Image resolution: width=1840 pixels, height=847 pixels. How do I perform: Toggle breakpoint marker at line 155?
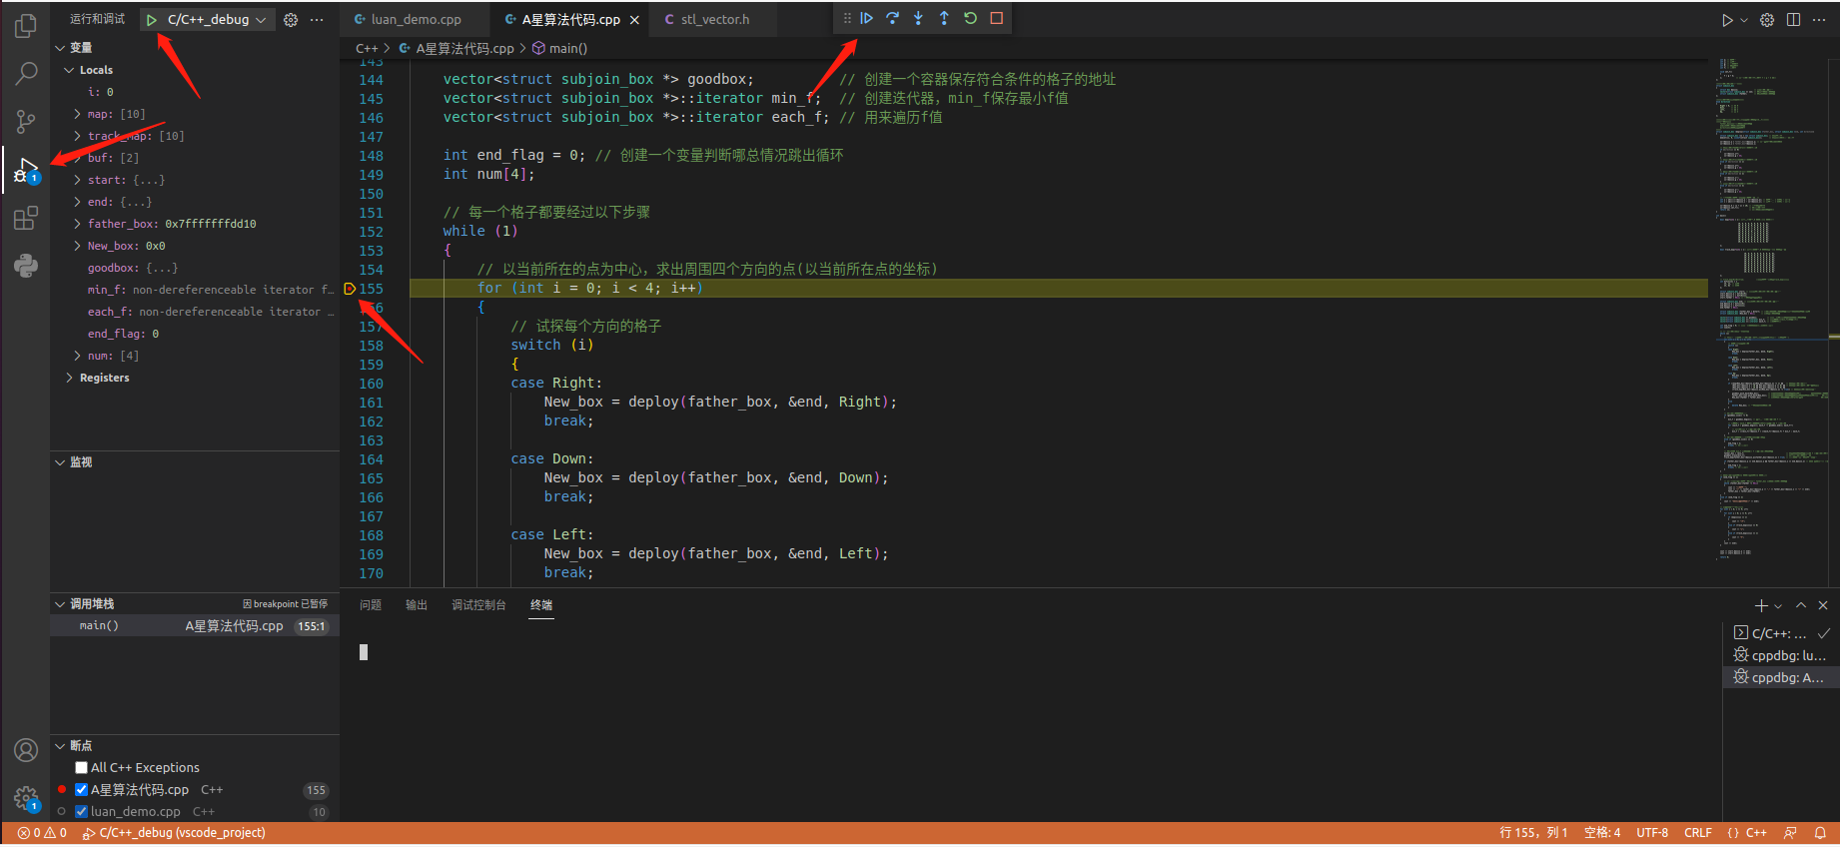(350, 289)
